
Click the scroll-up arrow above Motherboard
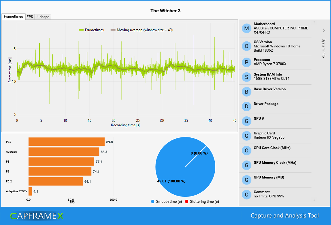tap(314, 22)
